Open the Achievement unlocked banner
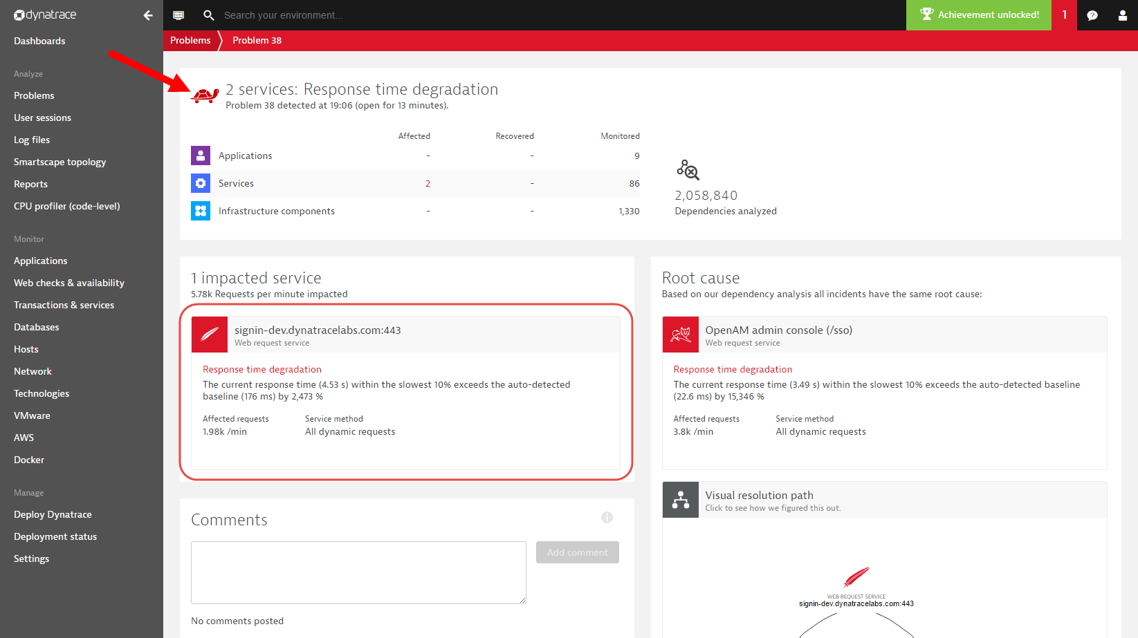The width and height of the screenshot is (1138, 638). [979, 15]
